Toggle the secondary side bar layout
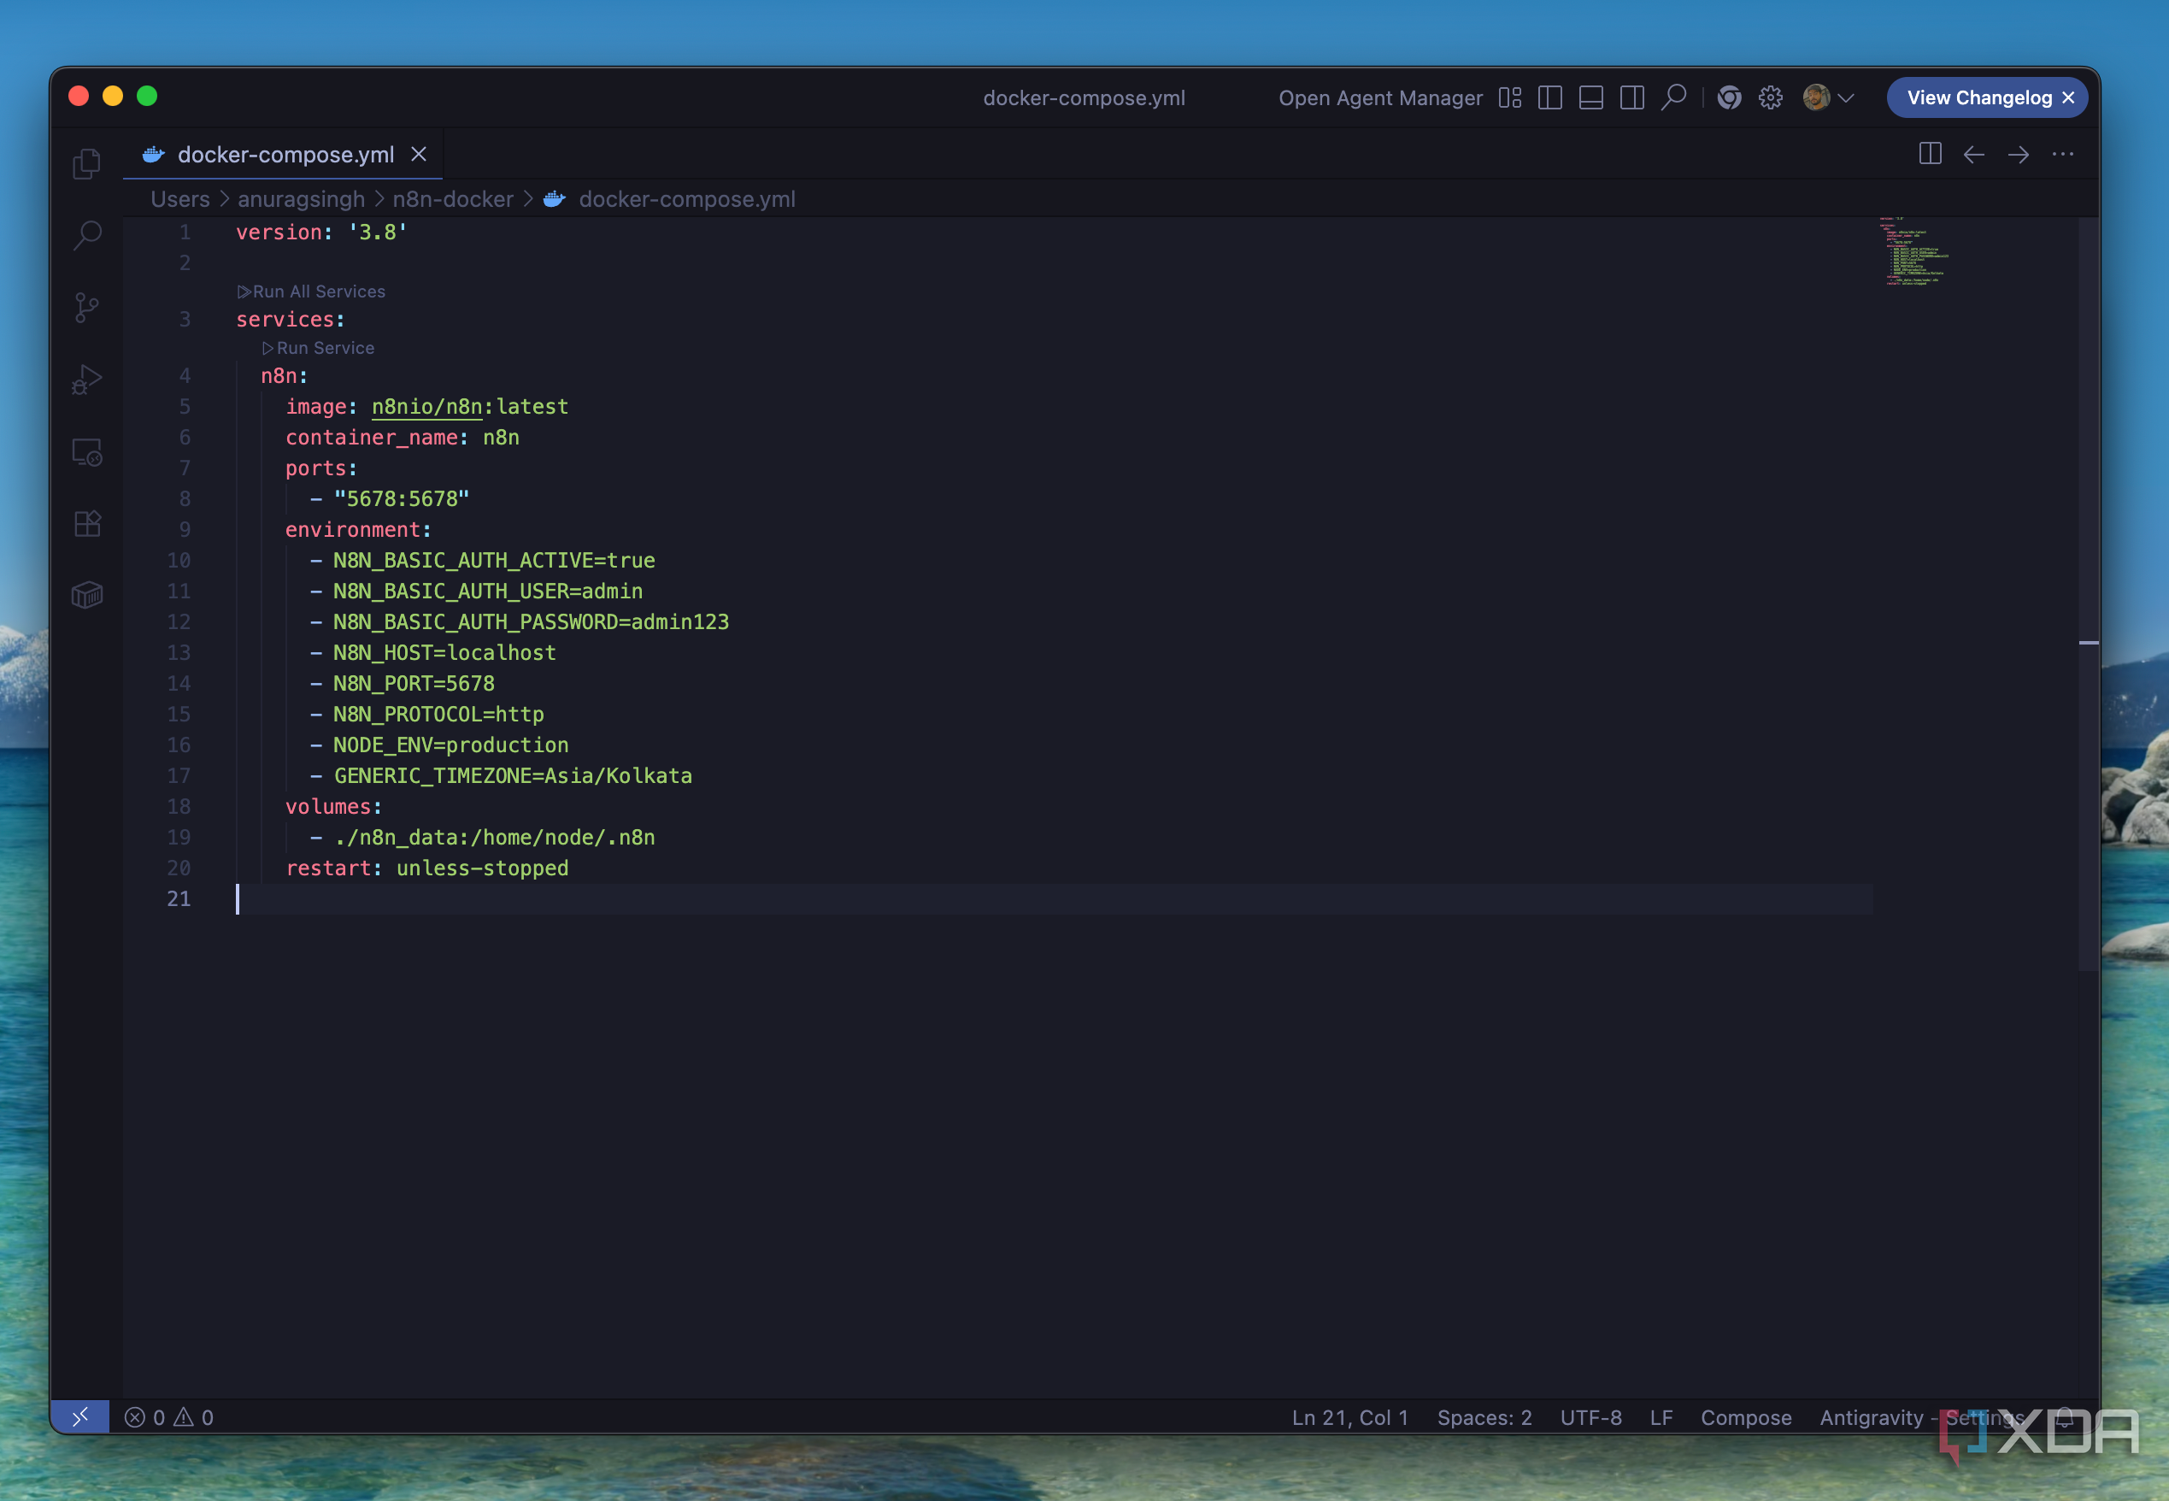 pos(1632,97)
